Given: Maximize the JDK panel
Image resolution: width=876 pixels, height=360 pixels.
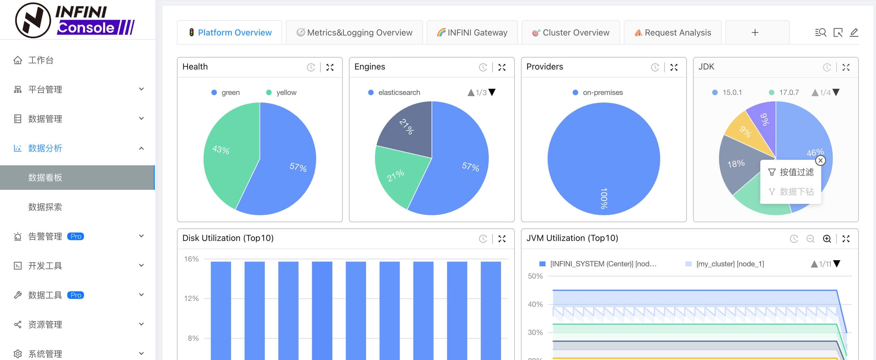Looking at the screenshot, I should pos(846,67).
